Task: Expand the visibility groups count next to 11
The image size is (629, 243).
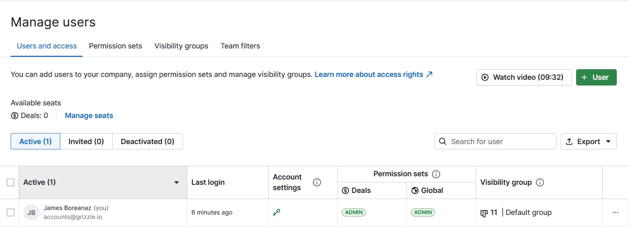Action: pyautogui.click(x=489, y=212)
